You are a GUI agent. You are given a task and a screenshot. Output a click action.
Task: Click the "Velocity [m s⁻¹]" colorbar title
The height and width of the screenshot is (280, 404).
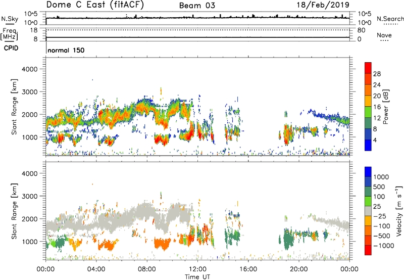(x=399, y=211)
